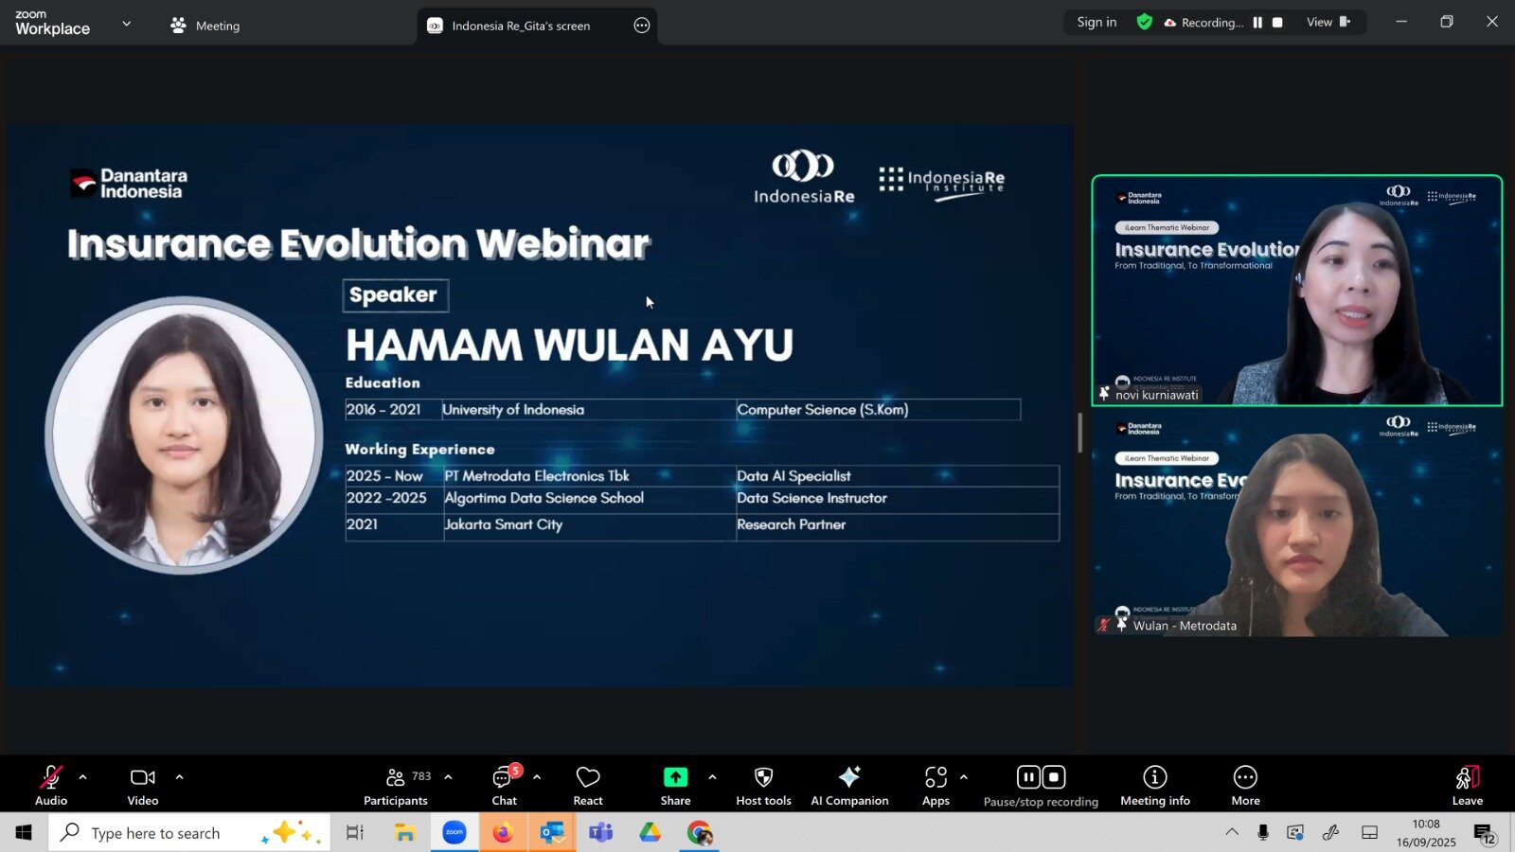1515x852 pixels.
Task: Pause the recording in the top bar
Action: [1257, 23]
